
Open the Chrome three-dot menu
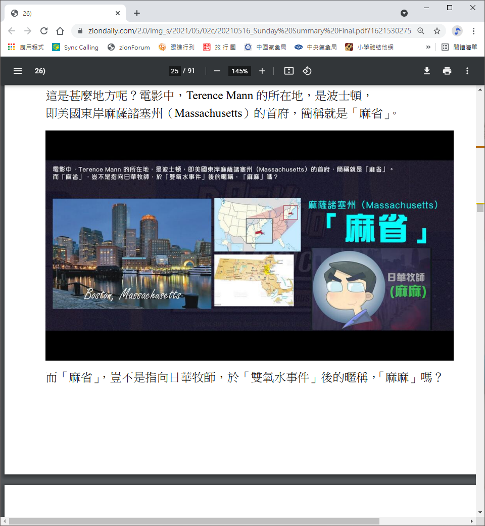click(x=473, y=31)
